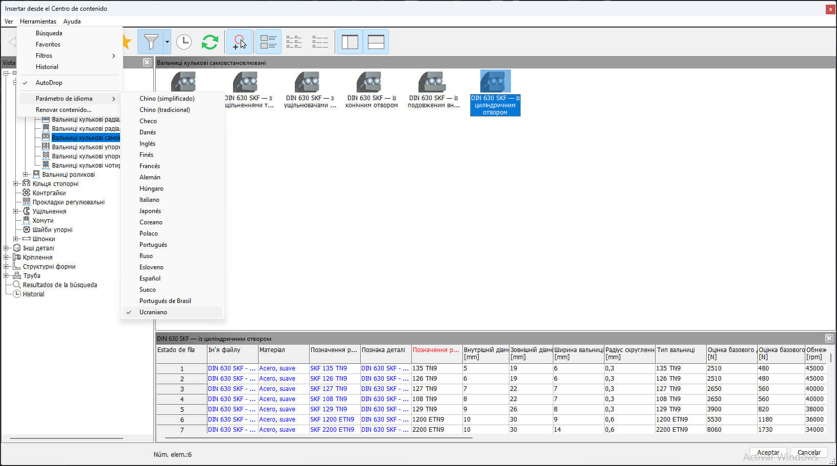Image resolution: width=837 pixels, height=466 pixels.
Task: Select the checked Ucraniano language
Action: pyautogui.click(x=172, y=312)
